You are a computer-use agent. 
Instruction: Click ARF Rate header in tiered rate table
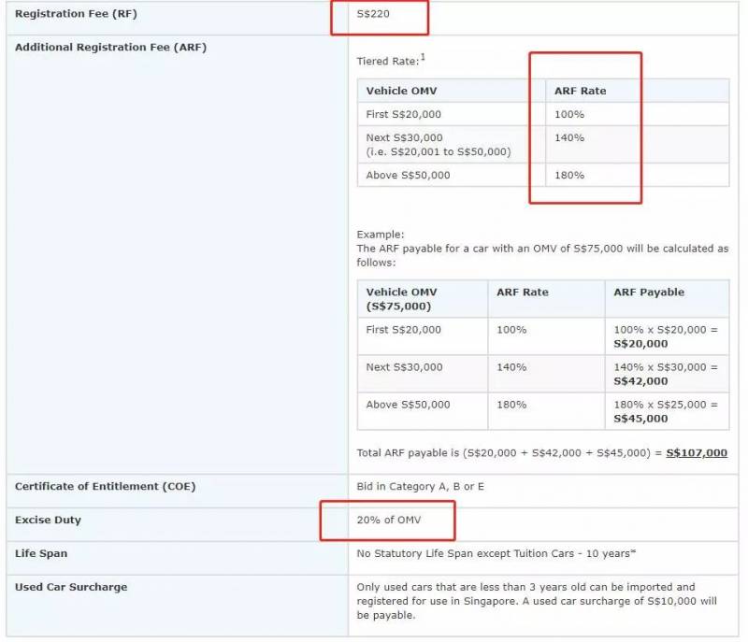click(x=580, y=91)
